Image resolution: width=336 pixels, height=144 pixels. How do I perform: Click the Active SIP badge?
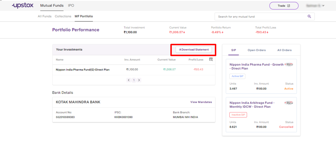237,76
